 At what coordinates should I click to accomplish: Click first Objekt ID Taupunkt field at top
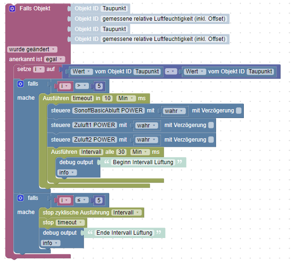point(114,8)
